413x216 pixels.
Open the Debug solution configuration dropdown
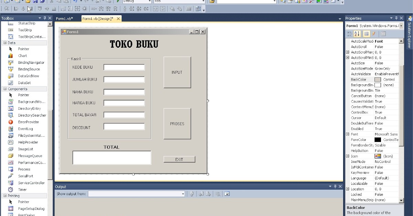pyautogui.click(x=149, y=1)
